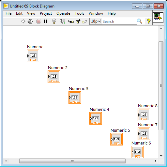The height and width of the screenshot is (167, 167).
Task: Click the 'Numeric 8' label
Action: pyautogui.click(x=148, y=106)
